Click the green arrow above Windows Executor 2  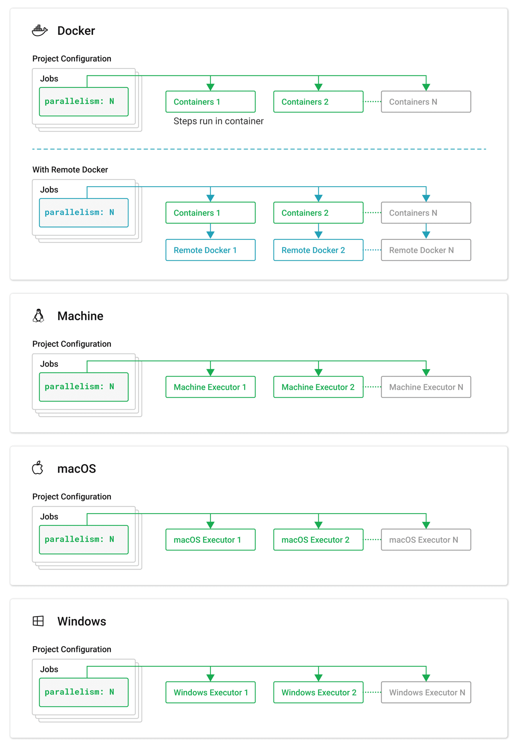(x=318, y=677)
